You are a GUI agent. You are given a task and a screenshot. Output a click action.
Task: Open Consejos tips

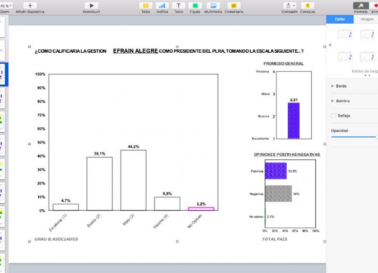(x=308, y=6)
